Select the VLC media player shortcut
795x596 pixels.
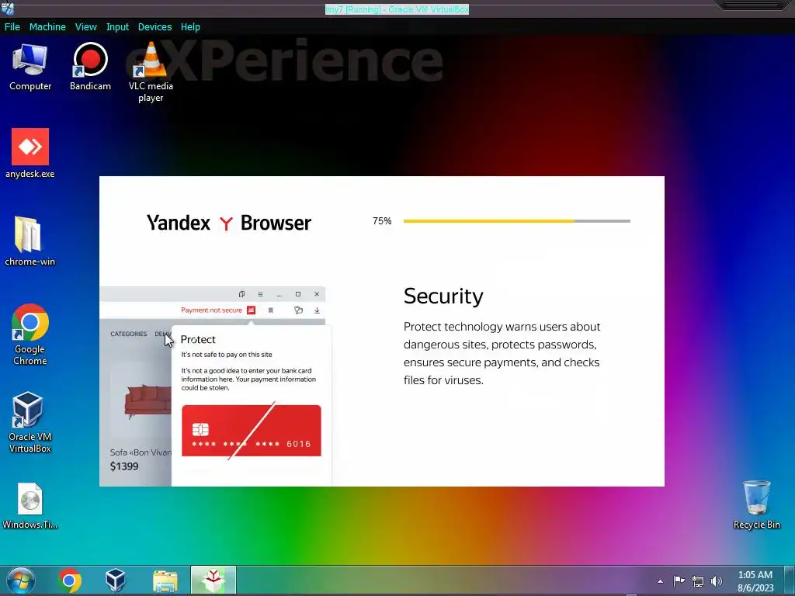(151, 72)
